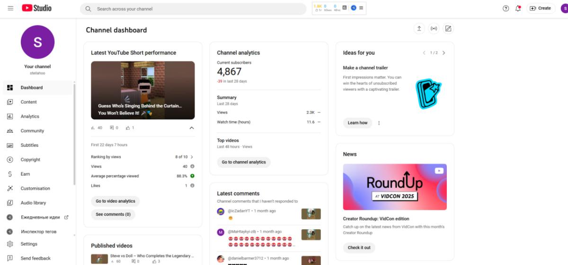This screenshot has width=568, height=265.
Task: Open the latest Short video thumbnail
Action: point(142,90)
